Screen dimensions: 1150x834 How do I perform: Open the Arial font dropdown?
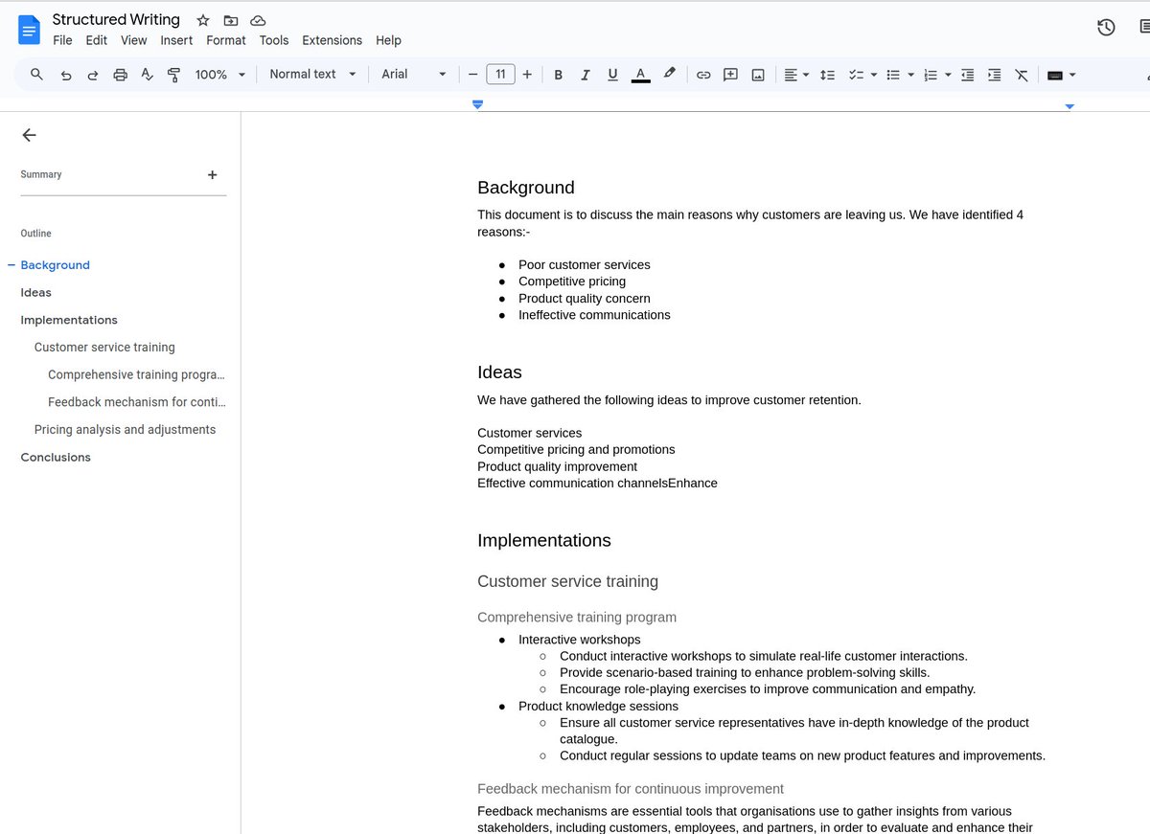tap(414, 74)
